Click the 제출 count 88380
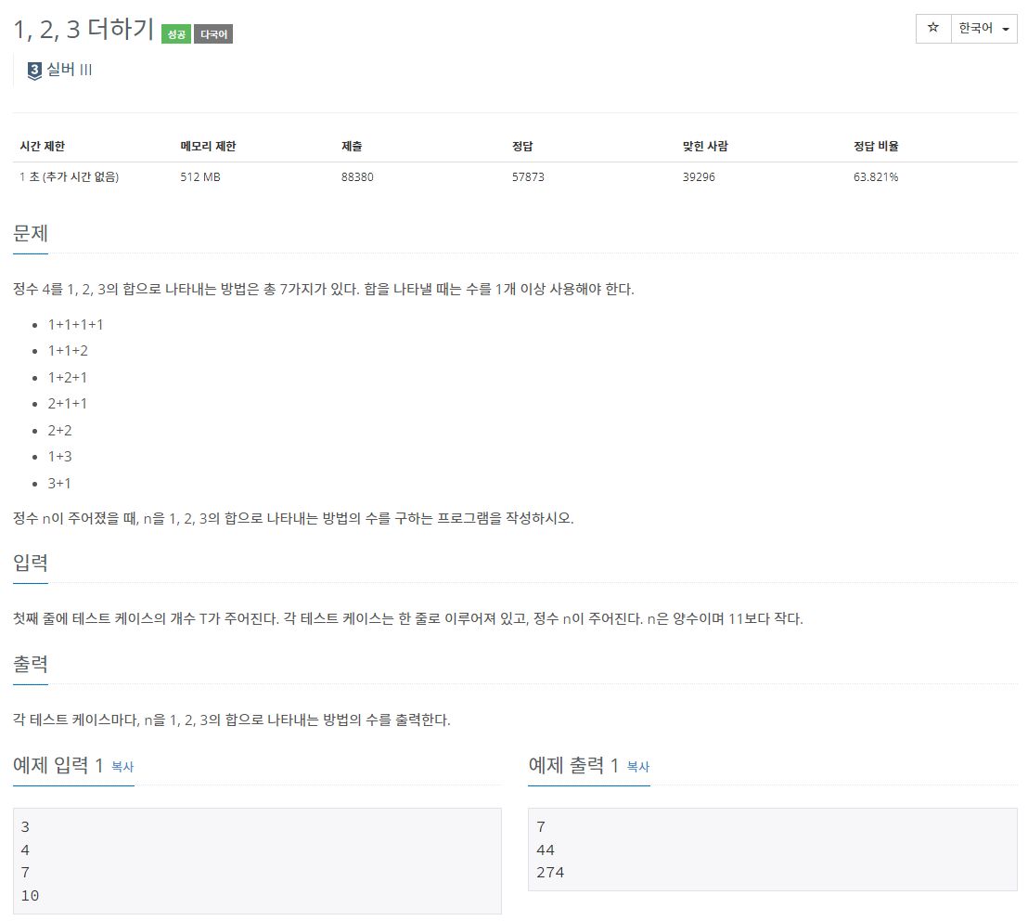Viewport: 1028px width, 921px height. [x=357, y=177]
